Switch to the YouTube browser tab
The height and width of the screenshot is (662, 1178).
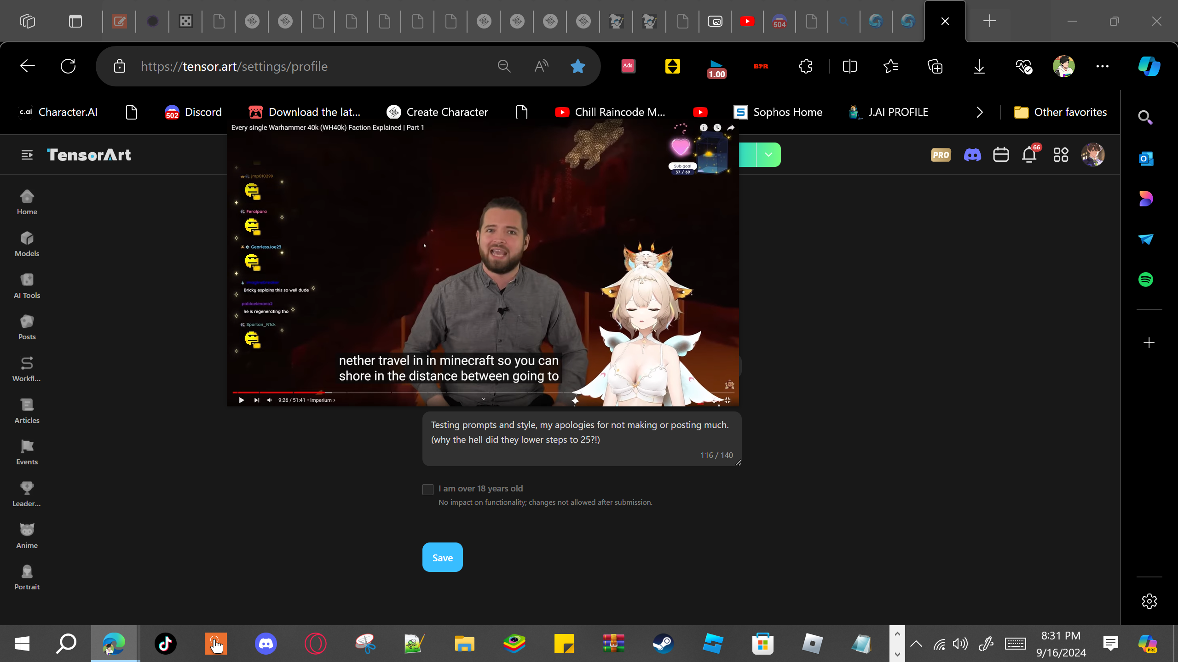pyautogui.click(x=747, y=21)
